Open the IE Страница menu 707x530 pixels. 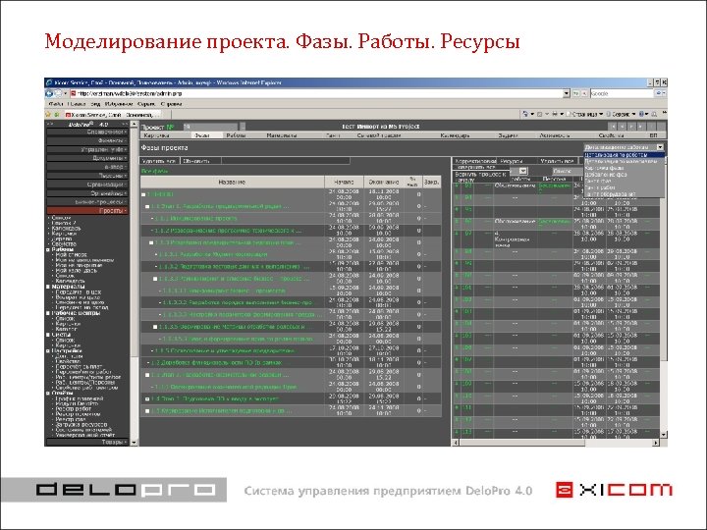585,114
